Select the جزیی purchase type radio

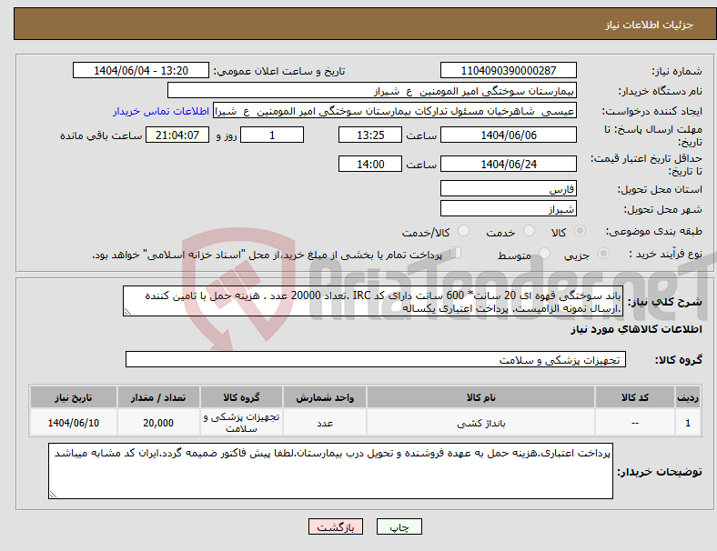[603, 254]
